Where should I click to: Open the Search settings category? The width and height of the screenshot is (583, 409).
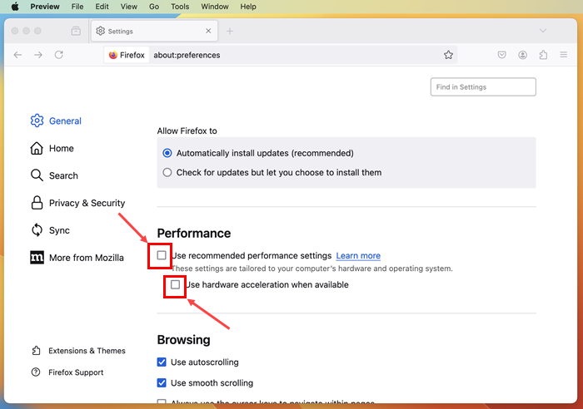click(54, 175)
